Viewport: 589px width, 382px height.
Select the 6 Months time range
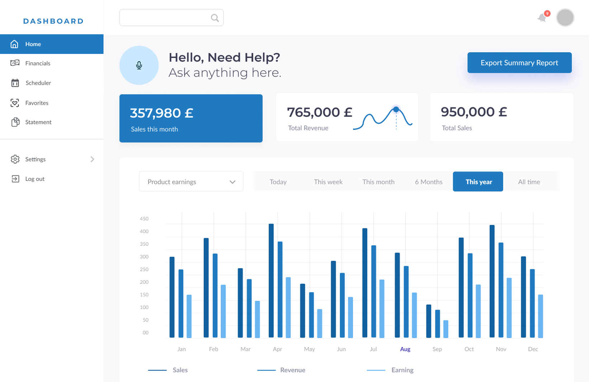(x=428, y=182)
